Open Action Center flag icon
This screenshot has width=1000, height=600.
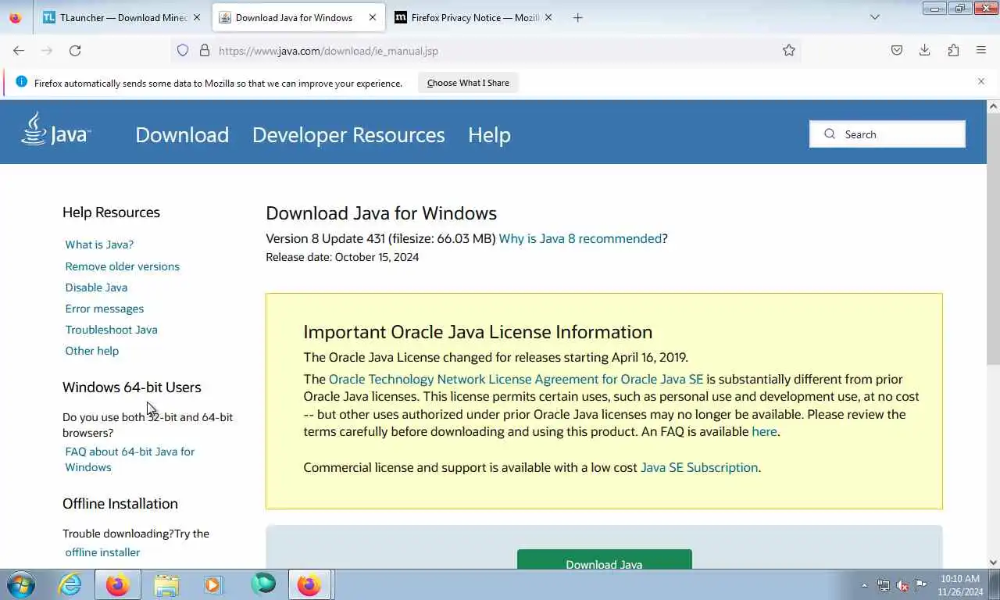(922, 585)
